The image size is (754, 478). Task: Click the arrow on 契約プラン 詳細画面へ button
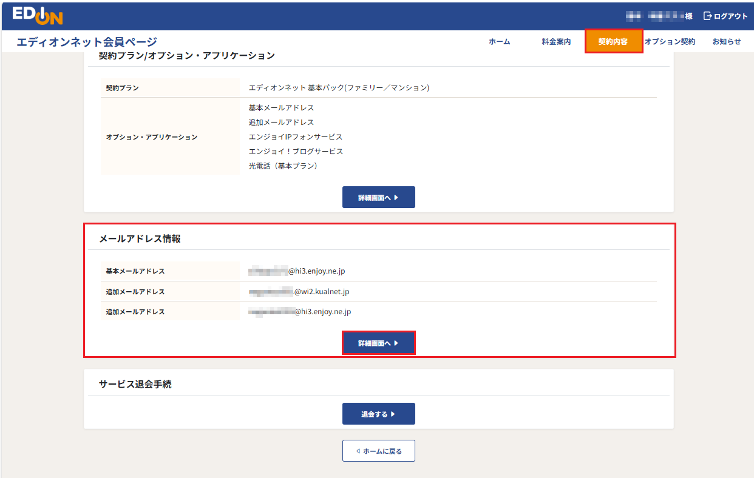click(x=395, y=197)
